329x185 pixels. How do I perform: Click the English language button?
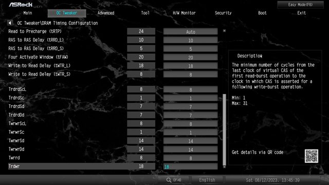coord(207,180)
